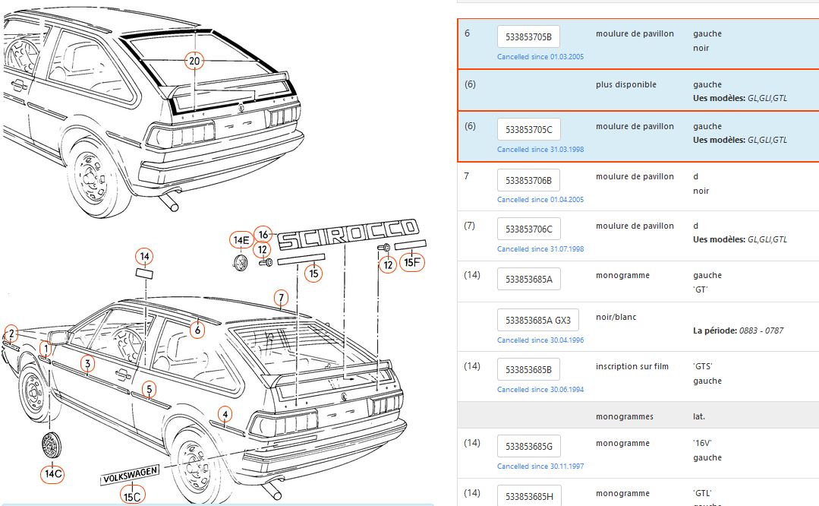
Task: Open the 'Cancelled since 01.03.2005' link
Action: coord(540,57)
